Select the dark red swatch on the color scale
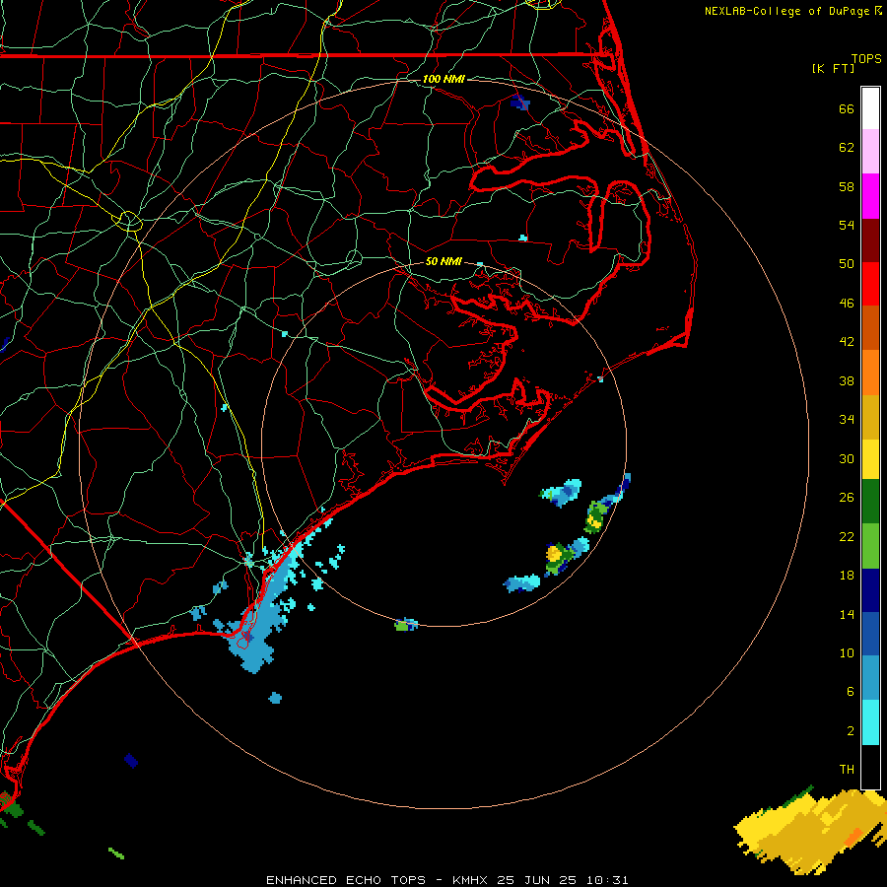The width and height of the screenshot is (887, 887). [870, 240]
